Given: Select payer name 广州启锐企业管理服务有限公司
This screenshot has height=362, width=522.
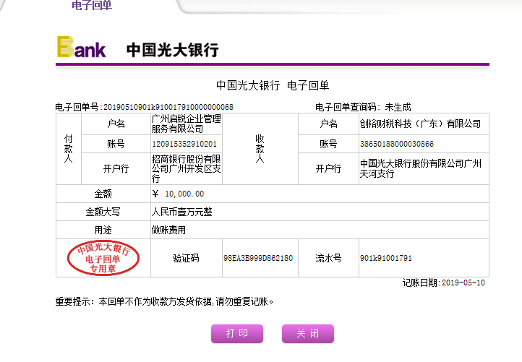Looking at the screenshot, I should 186,124.
